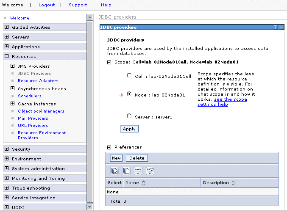Click the JDBC Providers tree item
Image resolution: width=287 pixels, height=212 pixels.
pyautogui.click(x=34, y=74)
